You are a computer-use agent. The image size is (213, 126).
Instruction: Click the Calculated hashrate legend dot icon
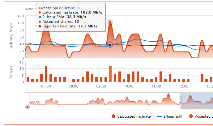[113, 116]
